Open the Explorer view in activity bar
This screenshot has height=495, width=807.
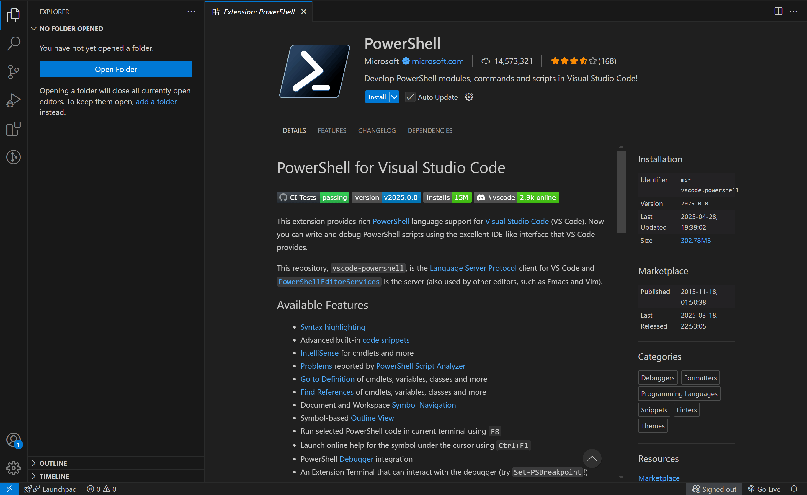pyautogui.click(x=13, y=15)
